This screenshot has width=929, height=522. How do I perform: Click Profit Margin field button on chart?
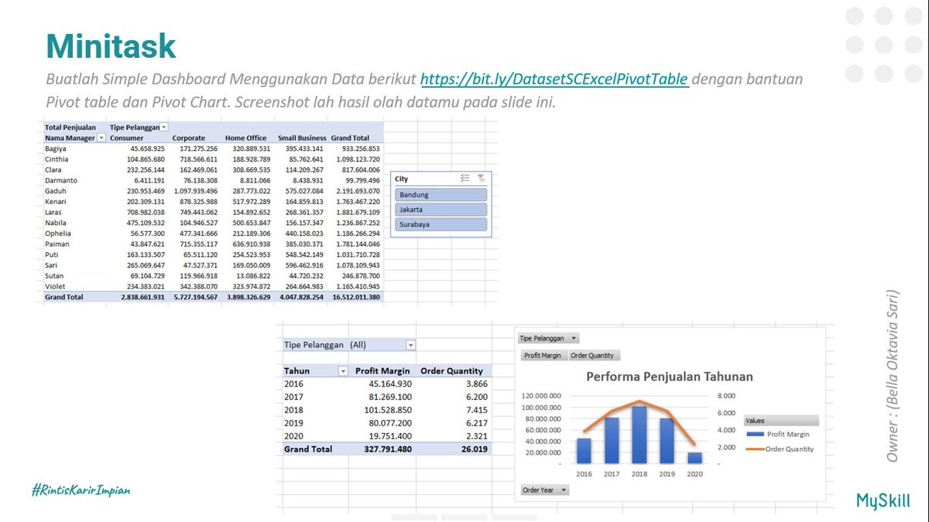pyautogui.click(x=543, y=356)
